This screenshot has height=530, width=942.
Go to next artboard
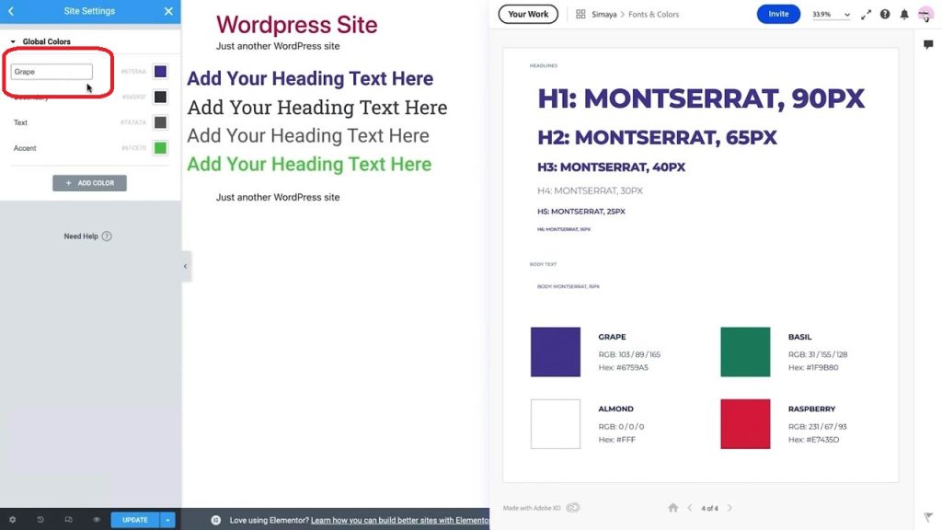[729, 508]
